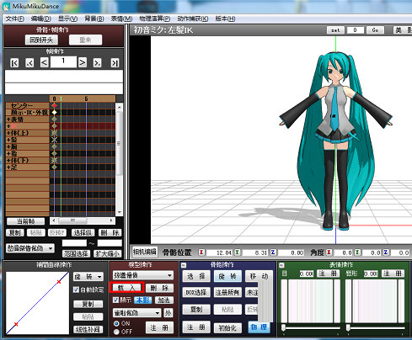
Task: Collapse the 骨骼操作 panel minimize icon
Action: point(184,265)
